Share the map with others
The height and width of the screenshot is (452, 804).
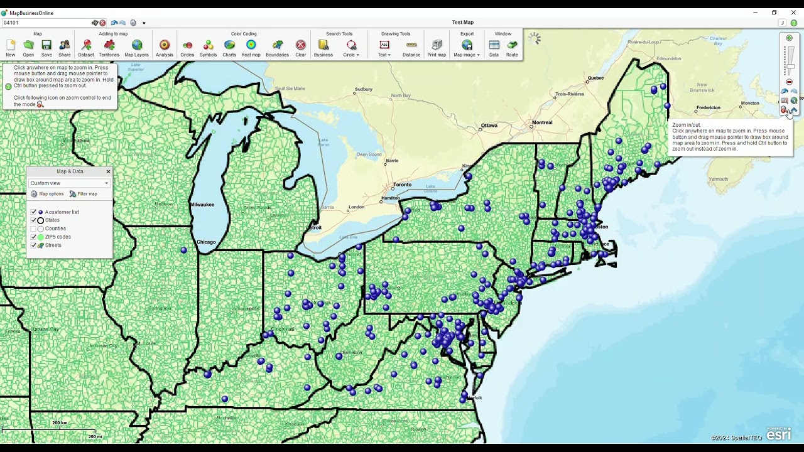65,48
